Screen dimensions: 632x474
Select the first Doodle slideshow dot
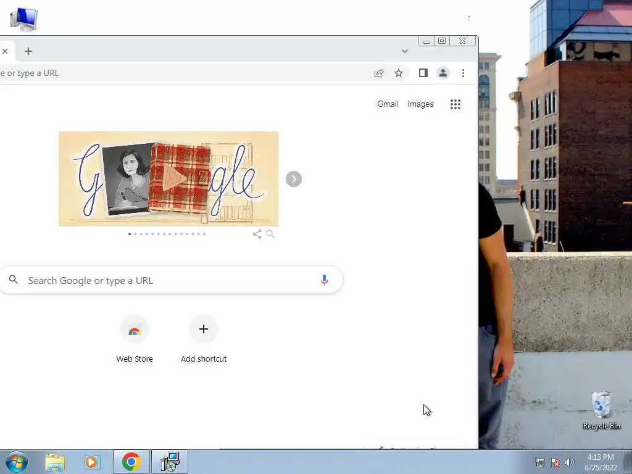(x=130, y=234)
